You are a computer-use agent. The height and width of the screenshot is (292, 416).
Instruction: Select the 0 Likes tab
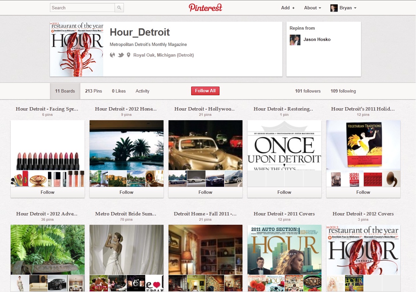pyautogui.click(x=119, y=91)
